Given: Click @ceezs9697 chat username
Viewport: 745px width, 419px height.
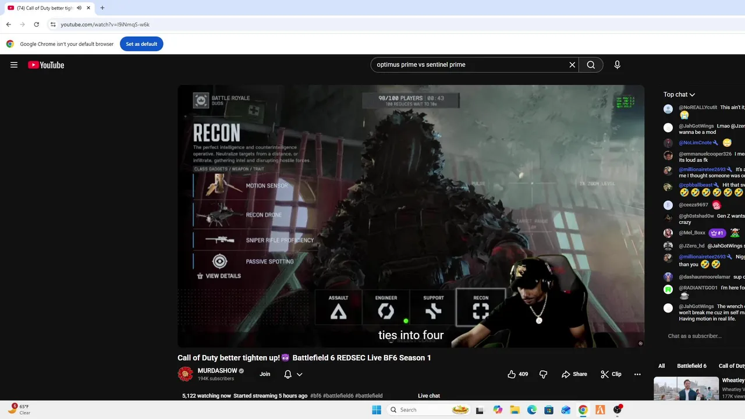Looking at the screenshot, I should tap(693, 205).
